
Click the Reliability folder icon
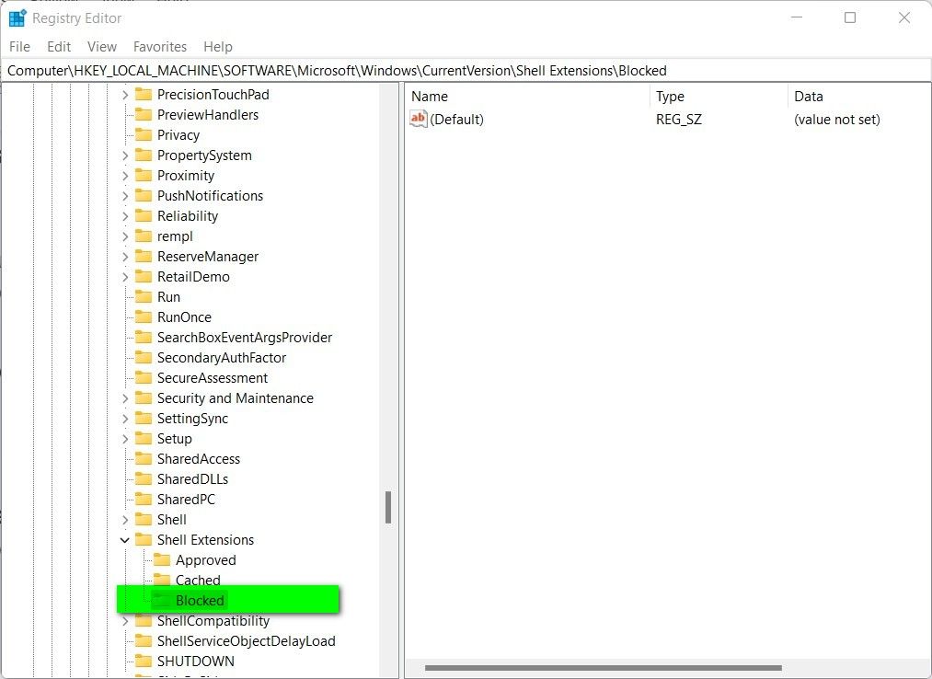tap(144, 215)
